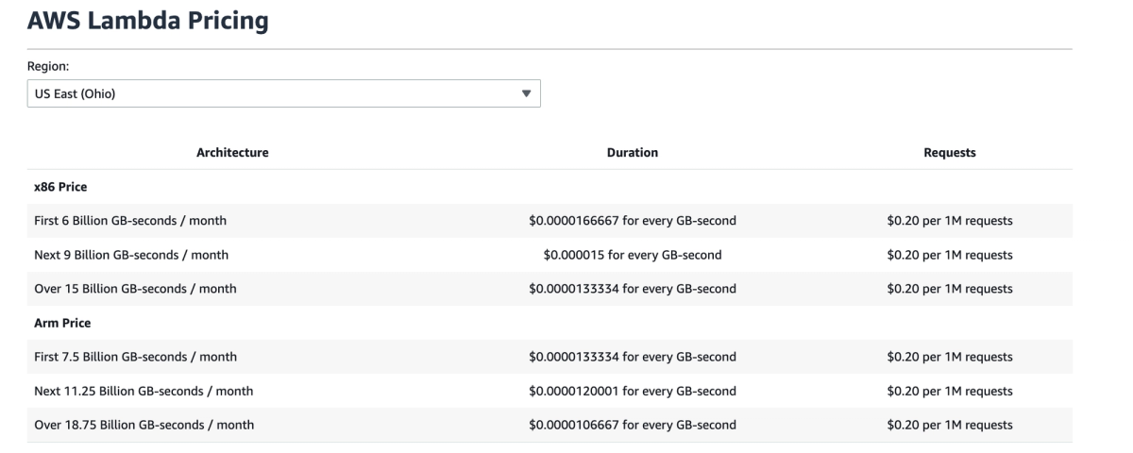Screen dimensions: 1133x453
Task: Click Over 18.75 Billion GB-seconds / month
Action: (x=144, y=425)
